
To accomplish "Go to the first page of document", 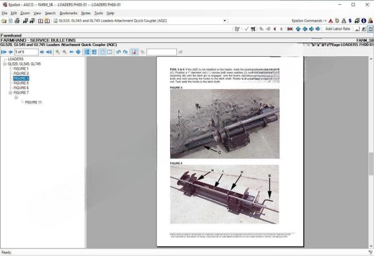I will tap(4, 52).
